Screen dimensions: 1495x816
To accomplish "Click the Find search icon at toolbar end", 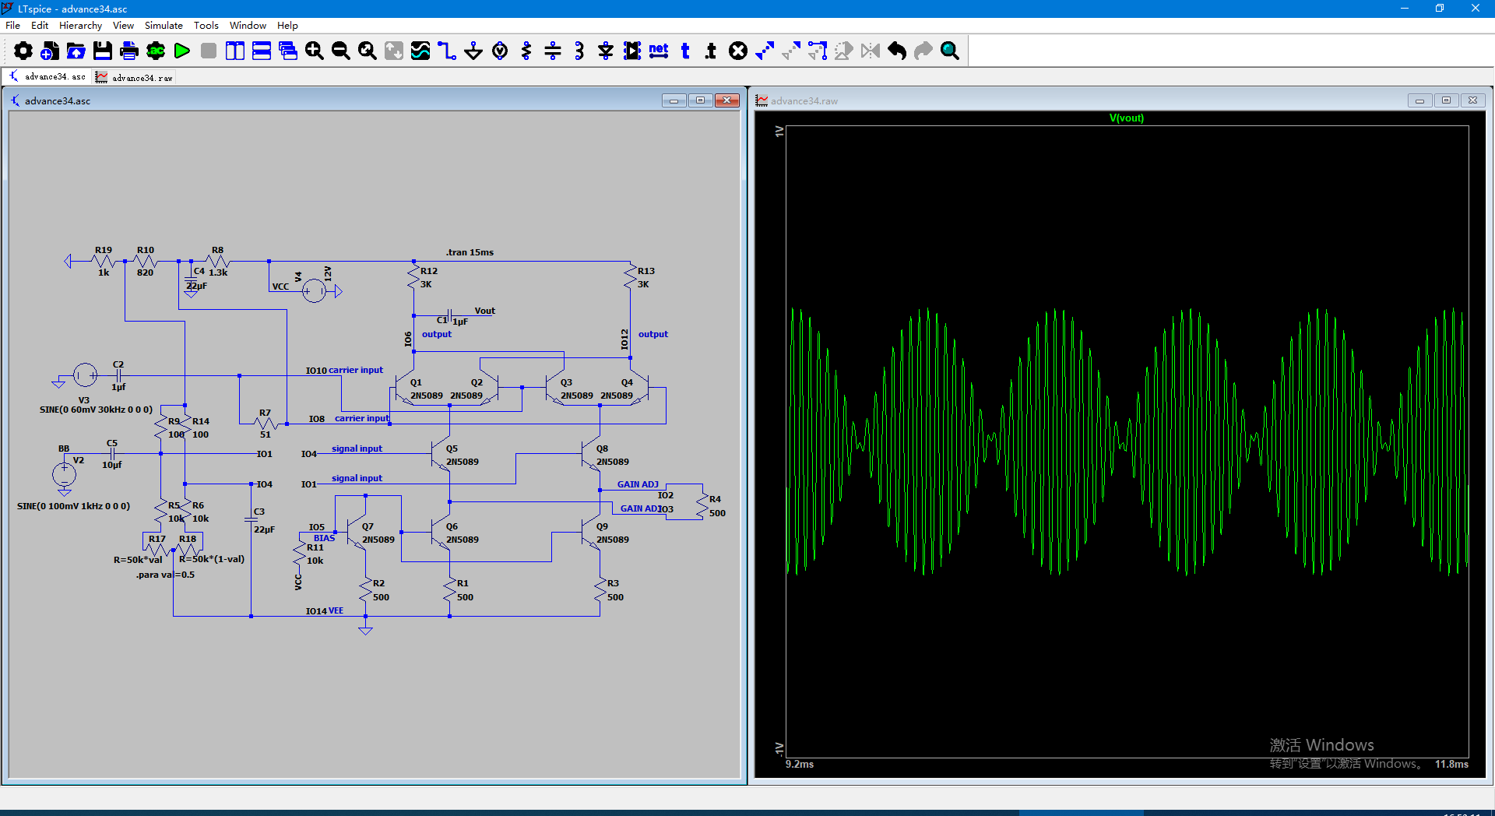I will (950, 51).
